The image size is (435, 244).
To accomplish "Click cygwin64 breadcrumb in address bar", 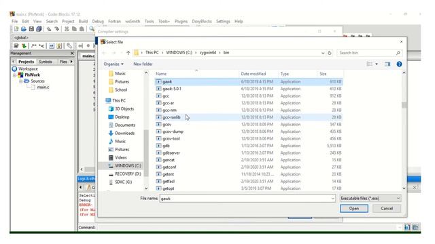I will tap(208, 53).
